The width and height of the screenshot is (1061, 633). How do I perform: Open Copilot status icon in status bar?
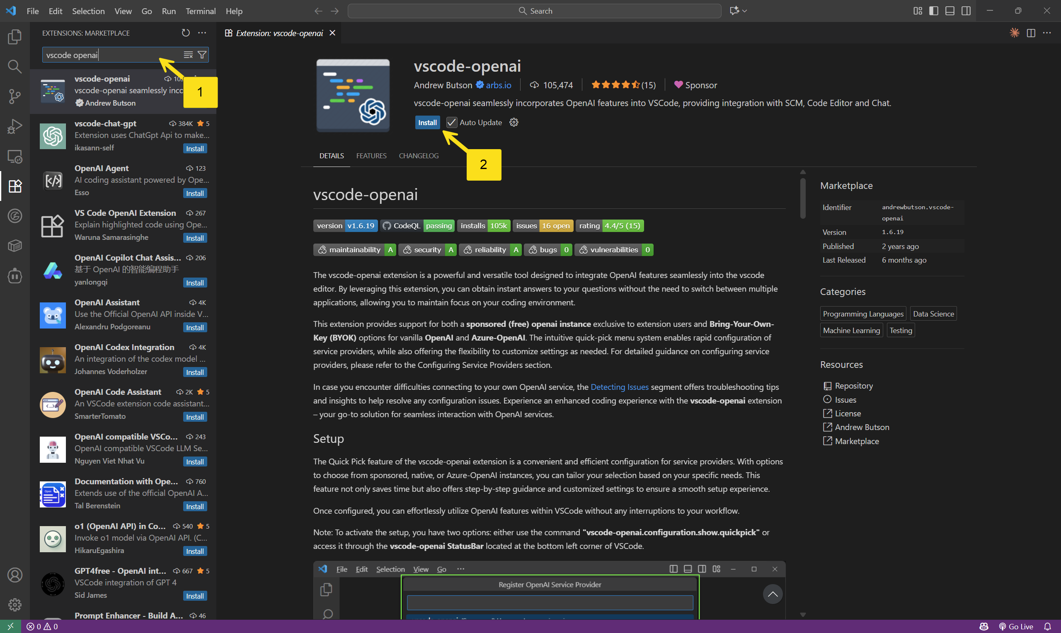[984, 626]
